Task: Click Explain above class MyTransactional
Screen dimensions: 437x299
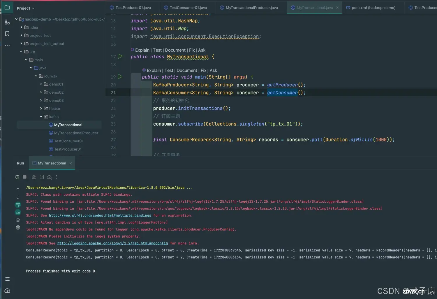Action: [x=142, y=50]
